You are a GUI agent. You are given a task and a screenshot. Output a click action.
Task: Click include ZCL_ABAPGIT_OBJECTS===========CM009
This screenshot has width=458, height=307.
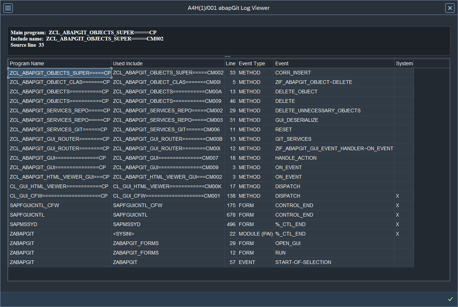[168, 101]
